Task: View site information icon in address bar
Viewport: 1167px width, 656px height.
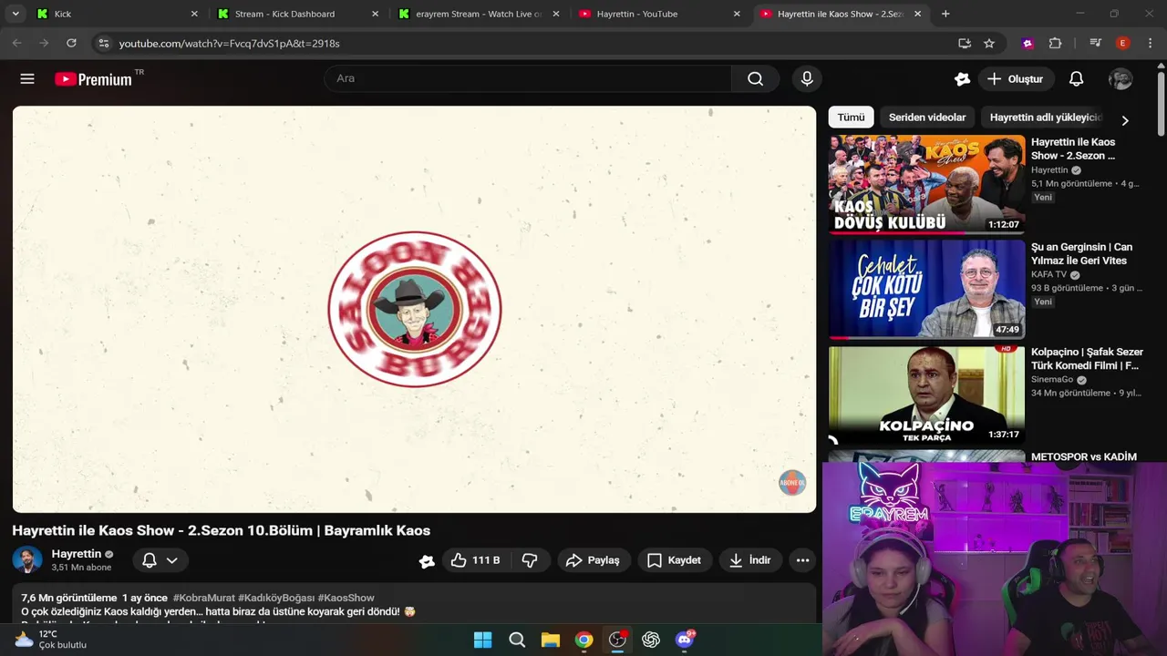Action: pyautogui.click(x=104, y=43)
